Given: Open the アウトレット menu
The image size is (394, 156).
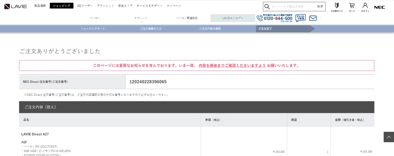Looking at the screenshot, I should click(x=106, y=6).
